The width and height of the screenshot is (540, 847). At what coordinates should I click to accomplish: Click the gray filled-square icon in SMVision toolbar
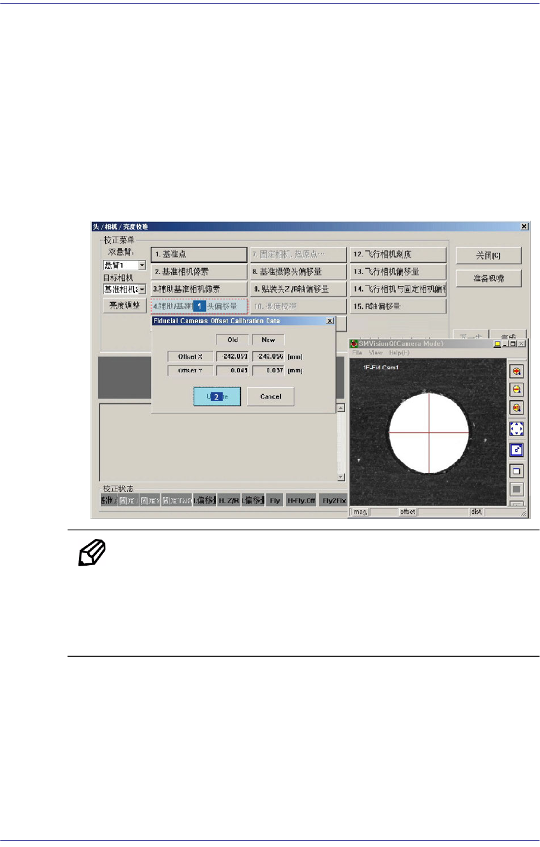tap(517, 489)
